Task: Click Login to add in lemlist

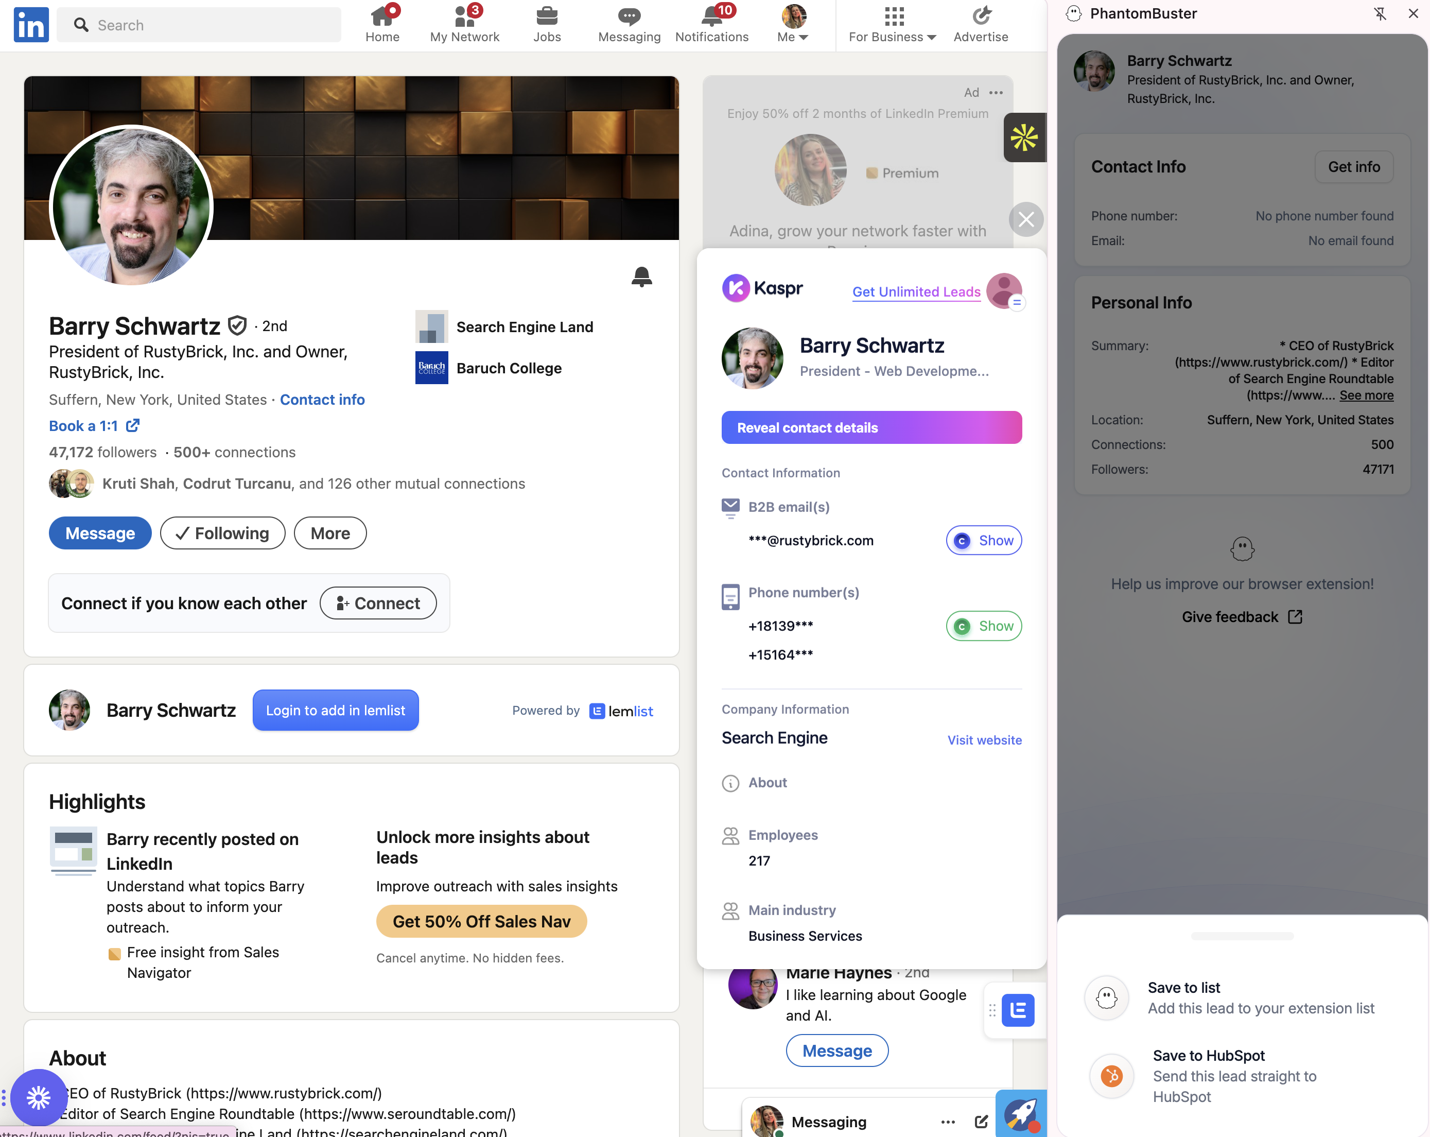Action: click(x=336, y=710)
